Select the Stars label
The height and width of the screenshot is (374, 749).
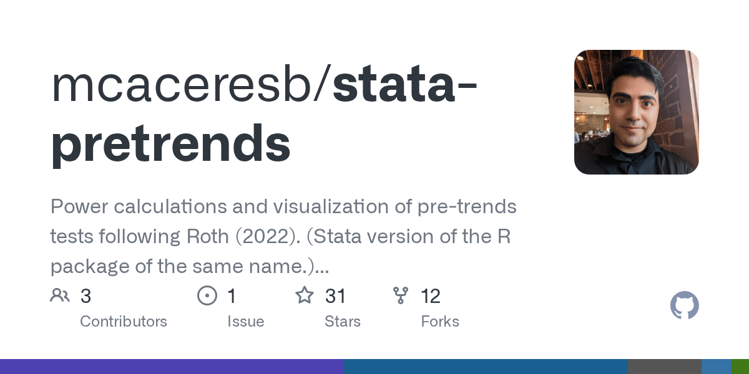[x=342, y=322]
